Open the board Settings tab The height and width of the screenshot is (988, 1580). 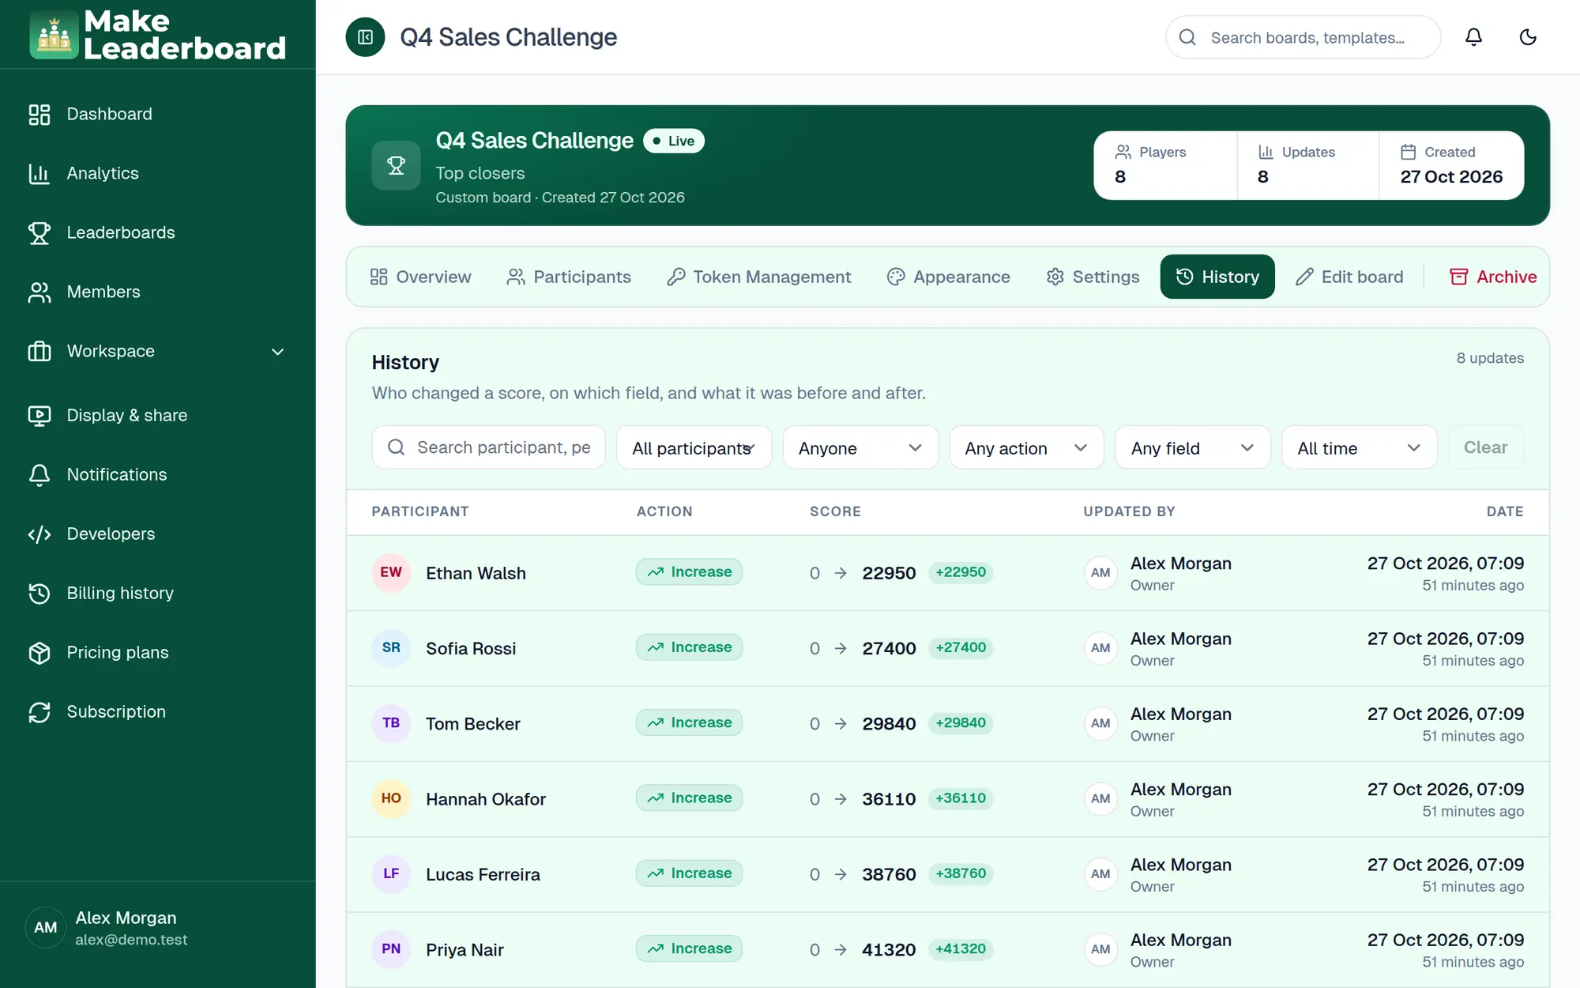[x=1093, y=277]
